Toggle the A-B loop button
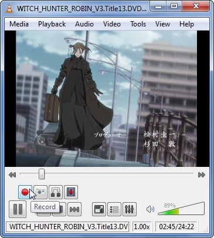The width and height of the screenshot is (214, 238). tap(56, 192)
